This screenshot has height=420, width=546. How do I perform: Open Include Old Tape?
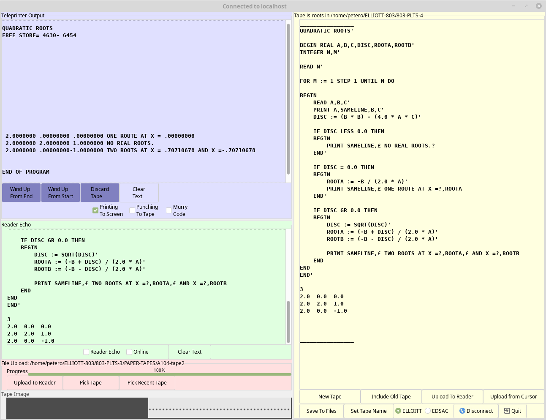click(391, 397)
